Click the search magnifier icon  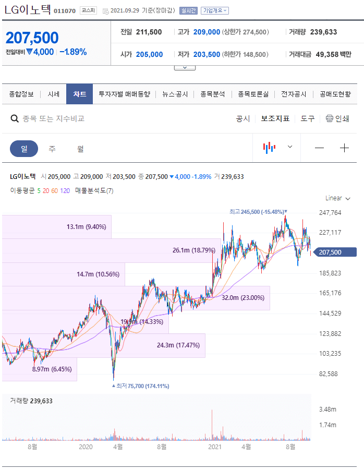coord(15,119)
